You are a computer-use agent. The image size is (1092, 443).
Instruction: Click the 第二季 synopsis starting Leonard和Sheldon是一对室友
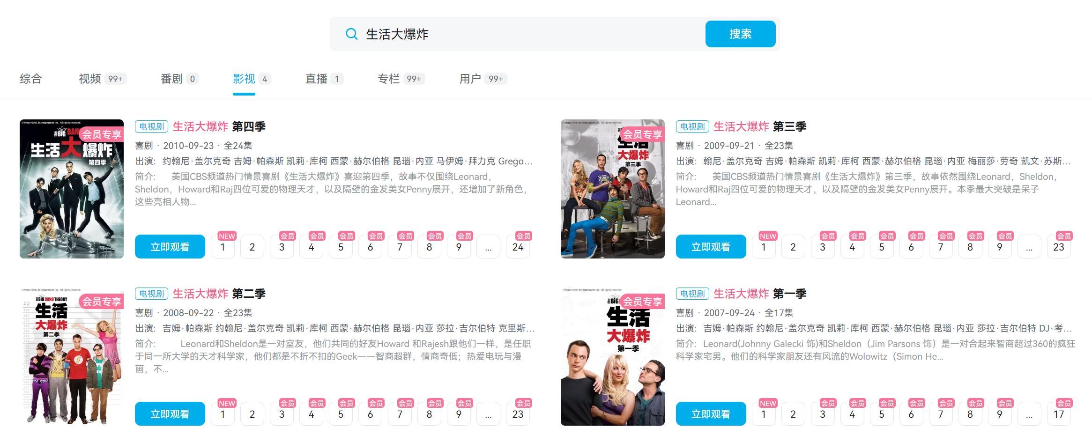[x=334, y=356]
